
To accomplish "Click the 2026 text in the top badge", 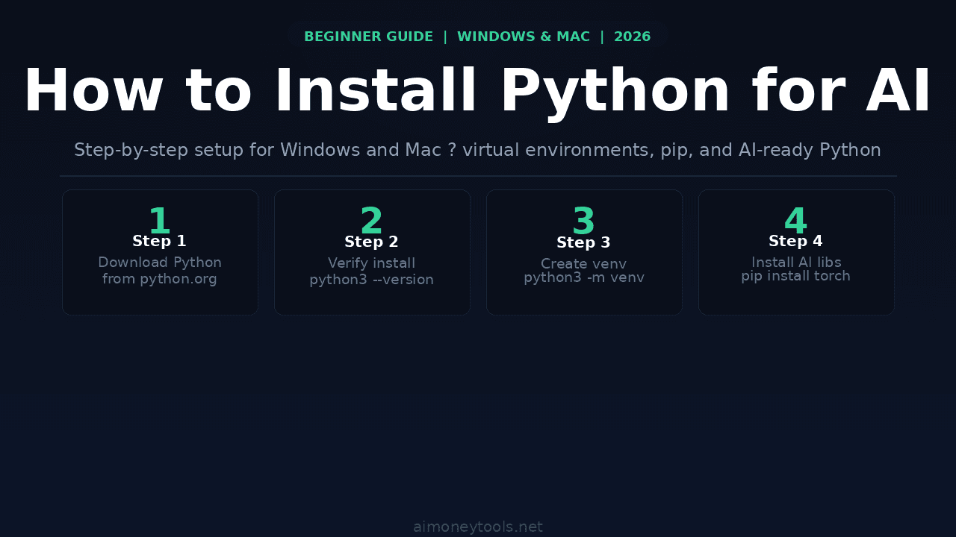I will point(633,36).
